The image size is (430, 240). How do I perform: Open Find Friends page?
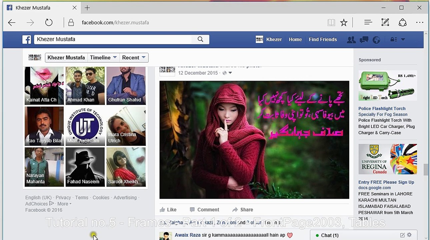323,39
